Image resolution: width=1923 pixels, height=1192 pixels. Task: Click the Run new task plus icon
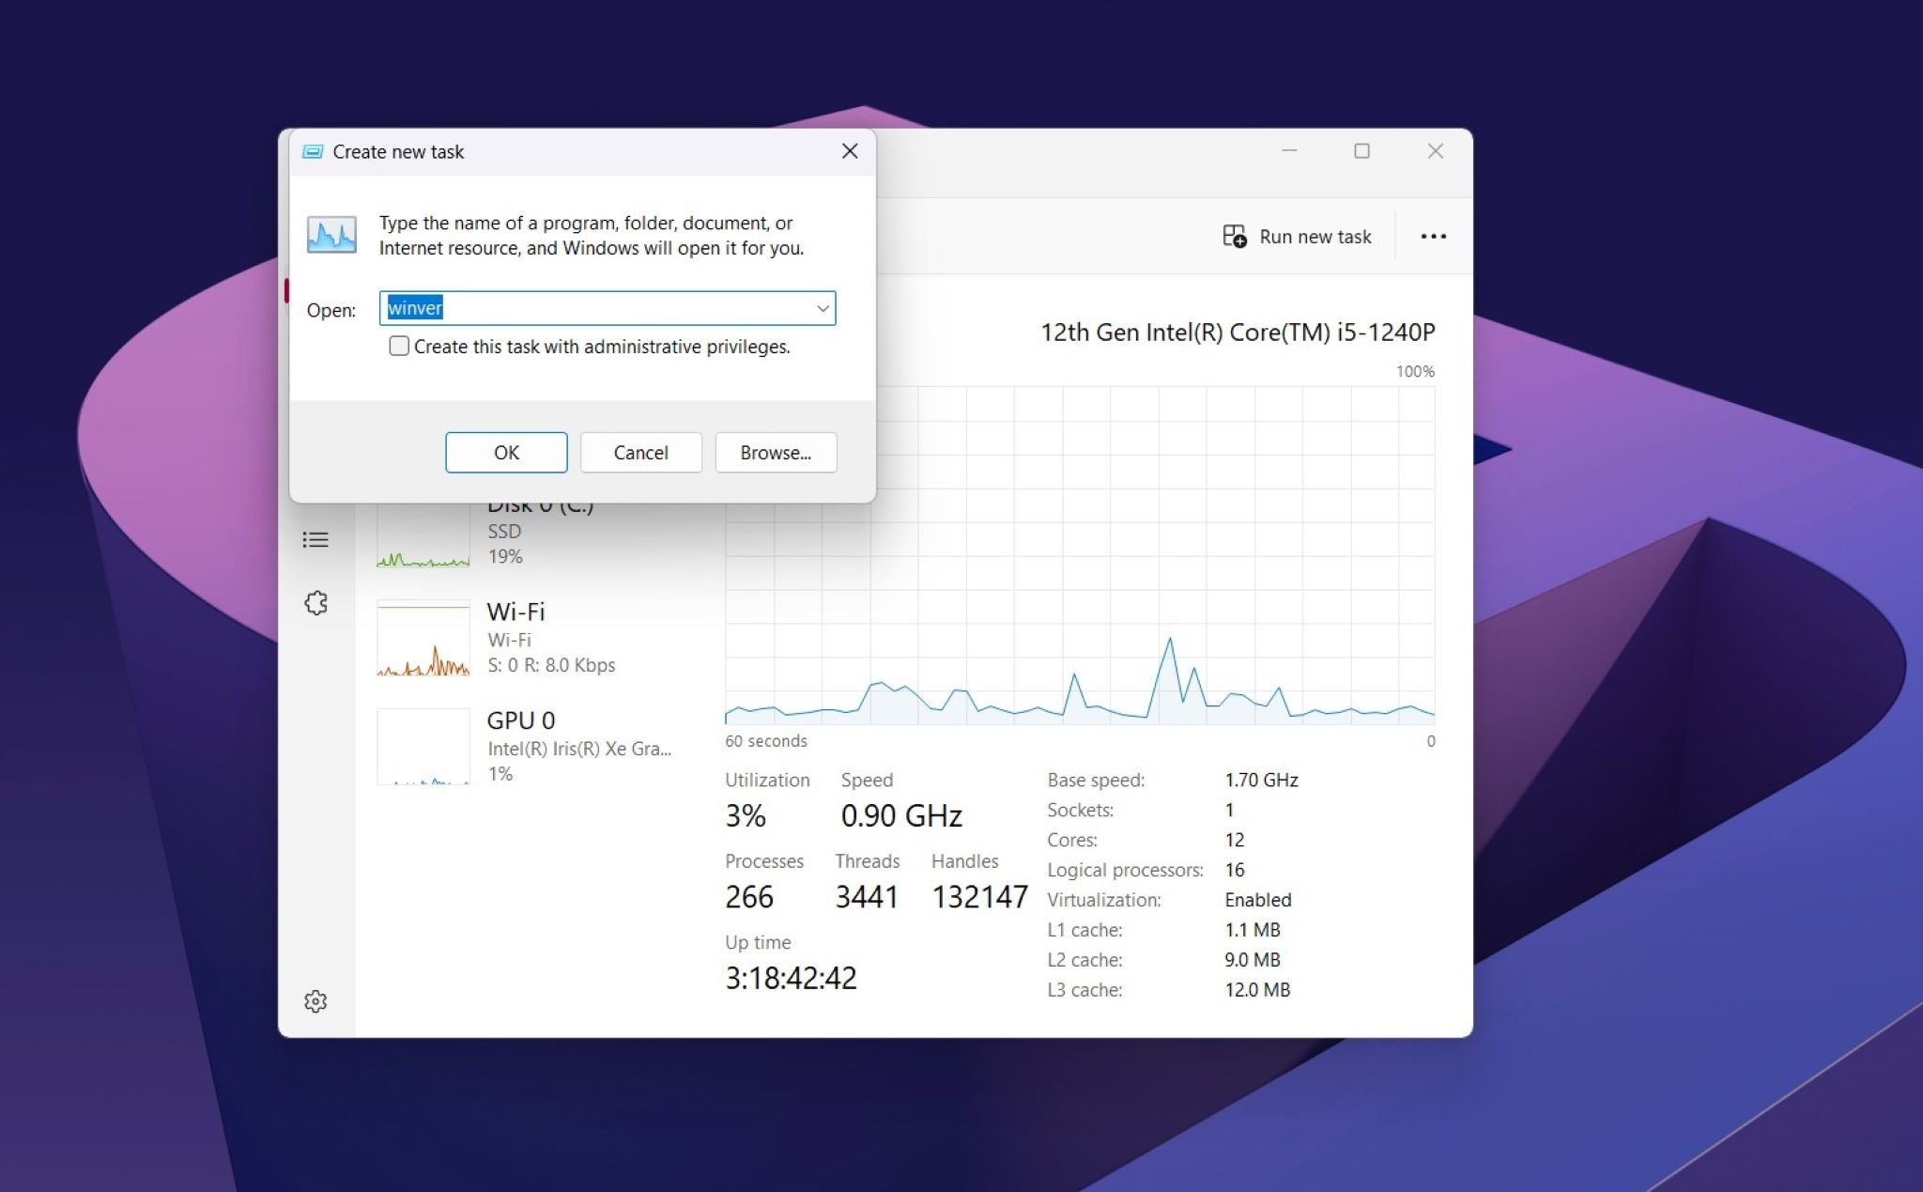[x=1234, y=236]
